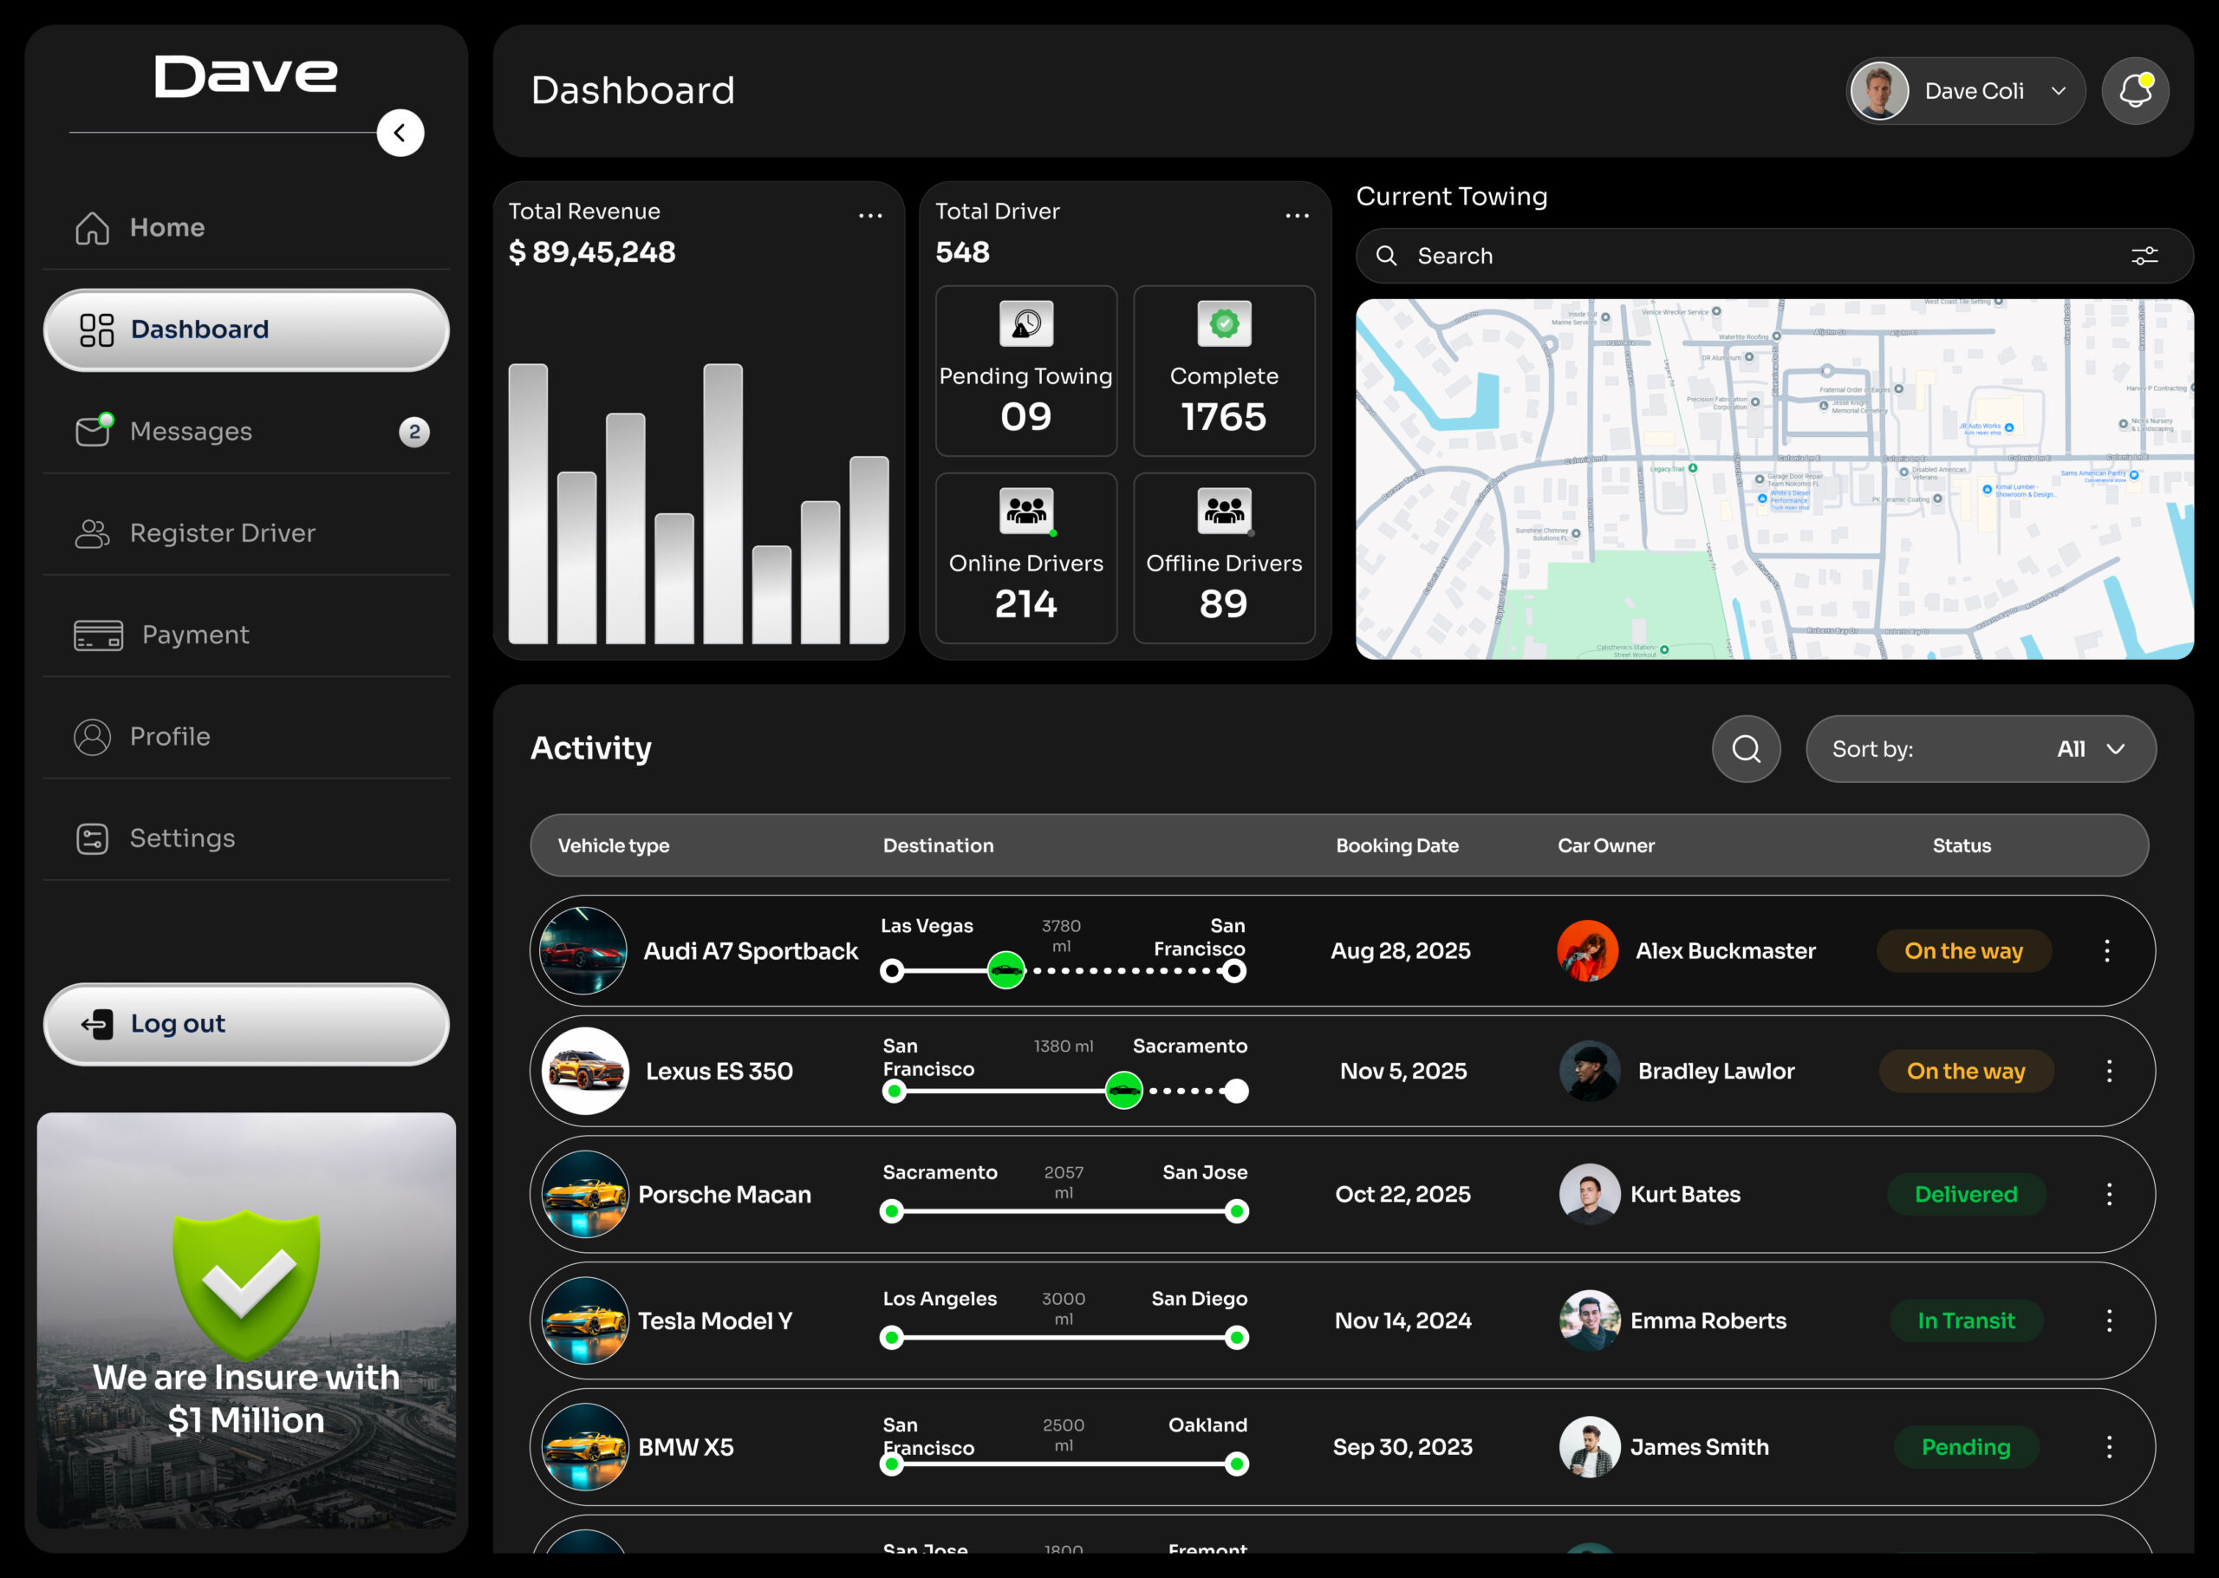Click the car marker on Lexus route

click(x=1123, y=1090)
